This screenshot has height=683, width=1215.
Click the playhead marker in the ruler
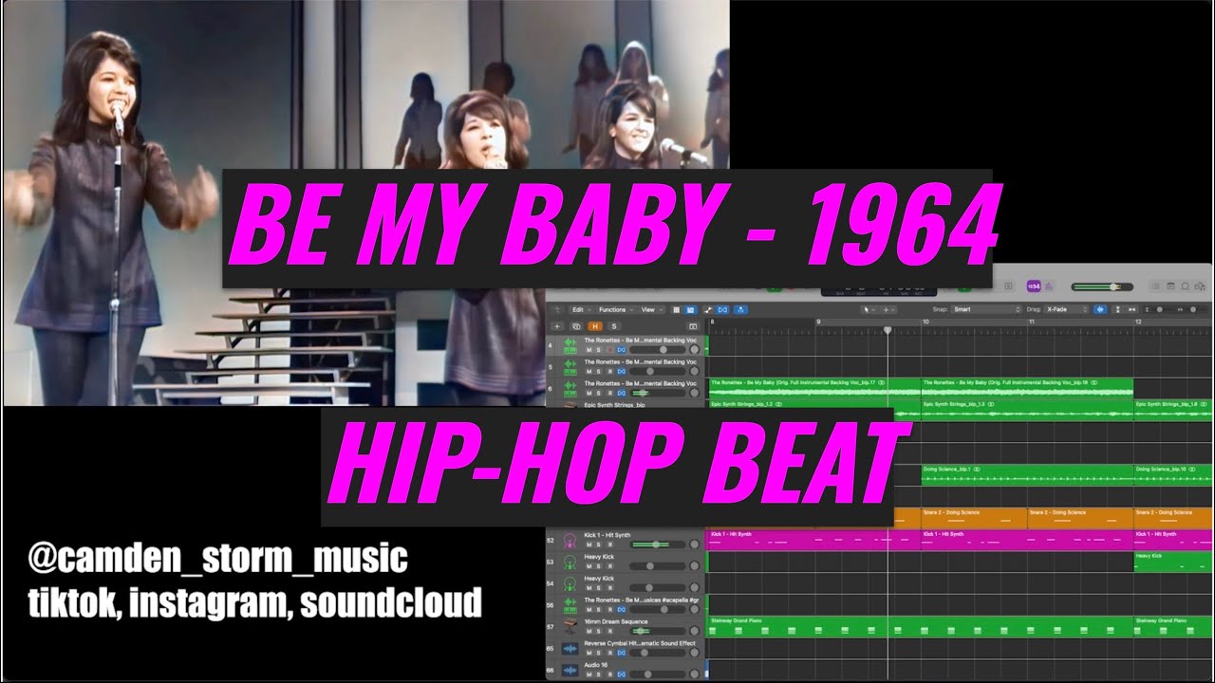[x=888, y=330]
